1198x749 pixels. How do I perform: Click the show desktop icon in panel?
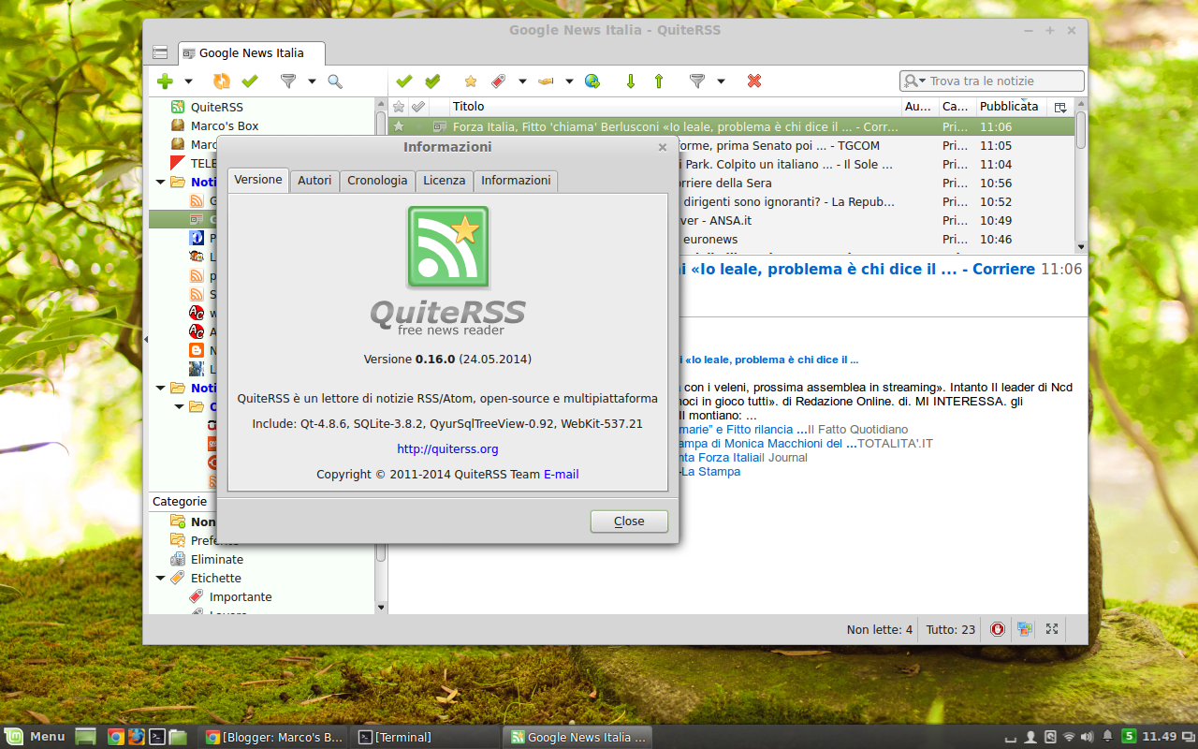pyautogui.click(x=85, y=737)
